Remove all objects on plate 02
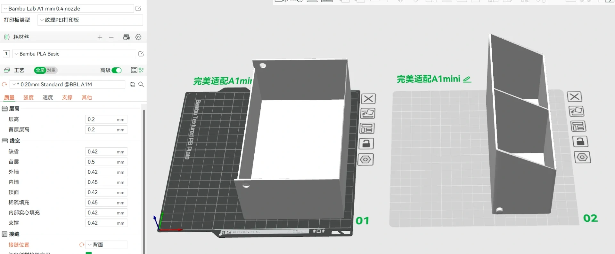 (575, 96)
